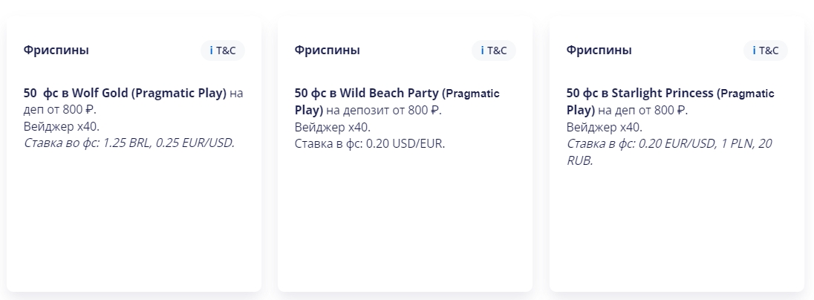Select the bold "50 фс в Starlight Princess" text
The width and height of the screenshot is (814, 300).
pos(639,94)
